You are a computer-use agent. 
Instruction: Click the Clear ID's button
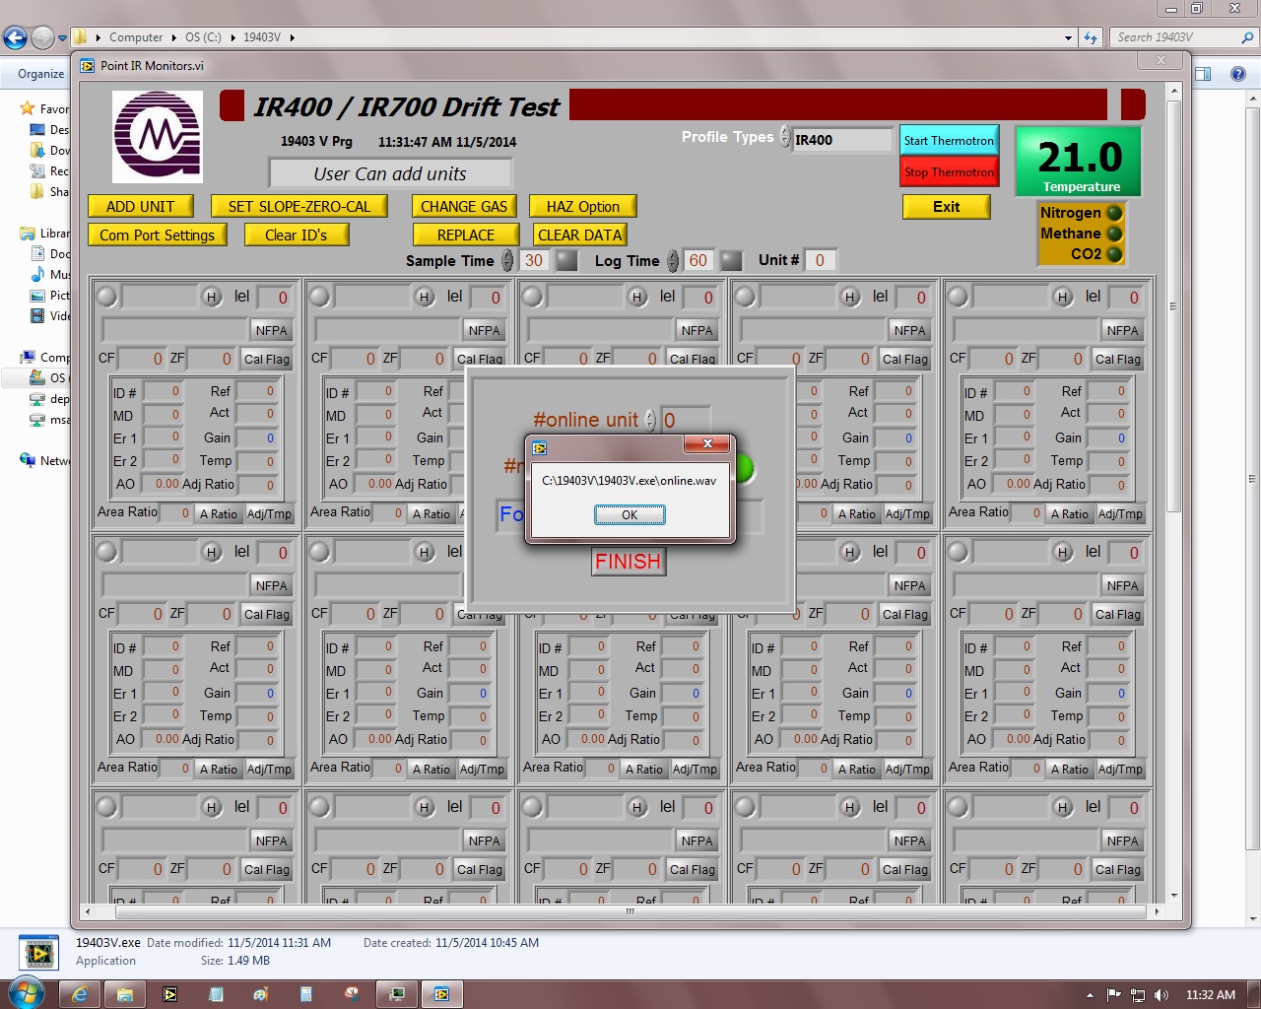click(x=296, y=235)
